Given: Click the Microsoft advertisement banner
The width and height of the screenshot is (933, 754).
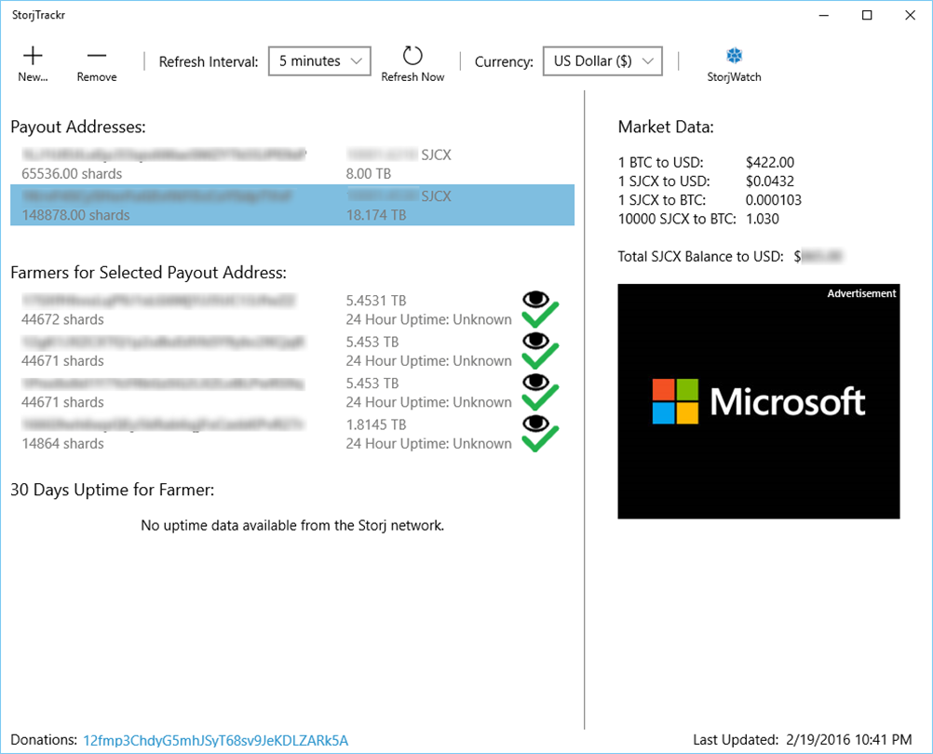Looking at the screenshot, I should pyautogui.click(x=759, y=401).
